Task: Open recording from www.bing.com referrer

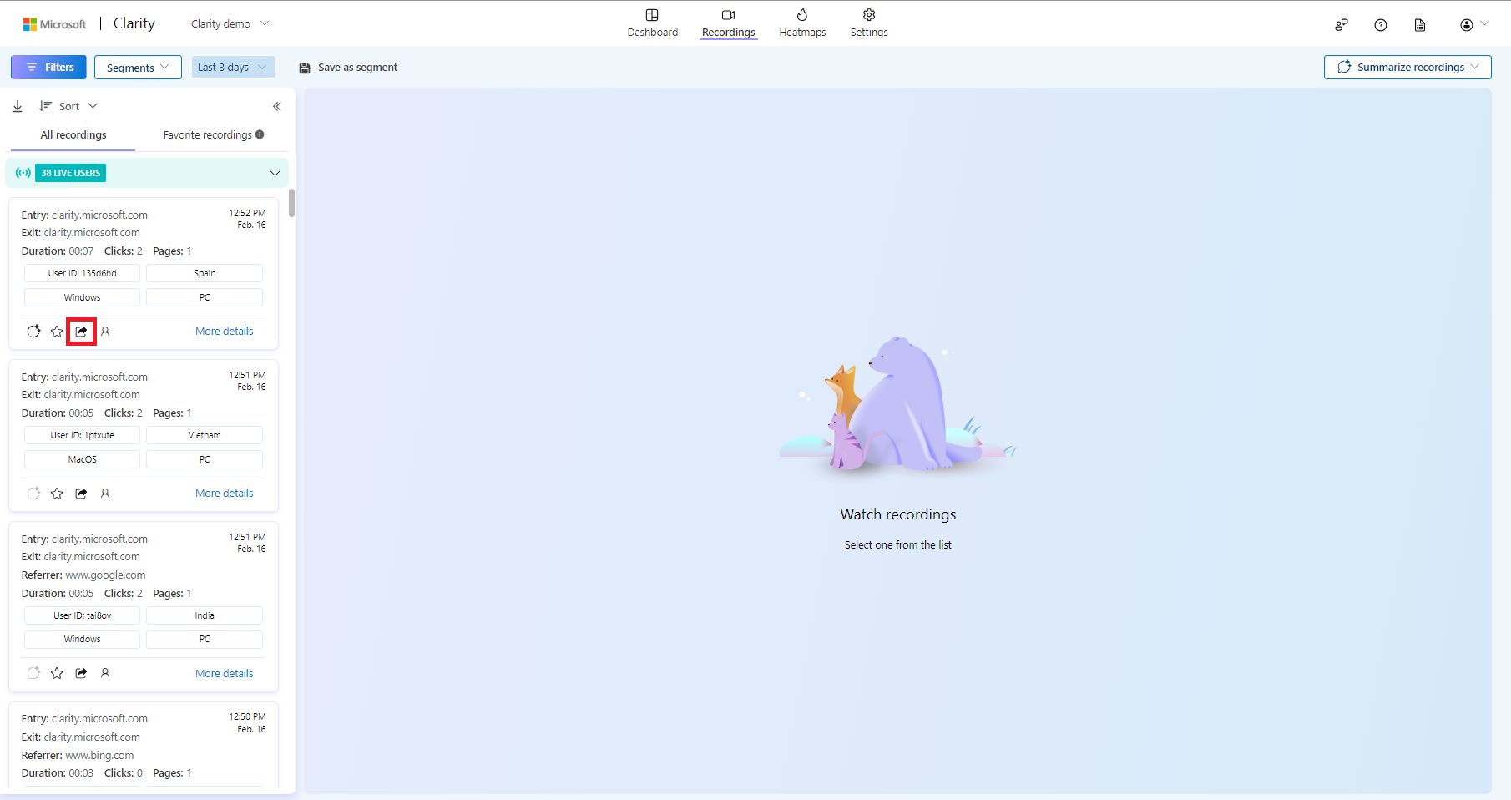Action: tap(144, 746)
